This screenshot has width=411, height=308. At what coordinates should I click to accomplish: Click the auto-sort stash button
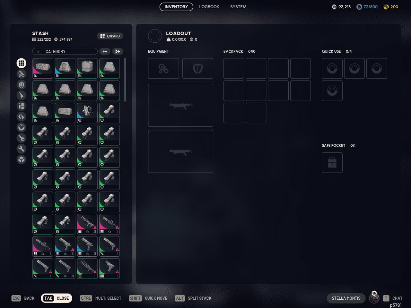coord(118,51)
